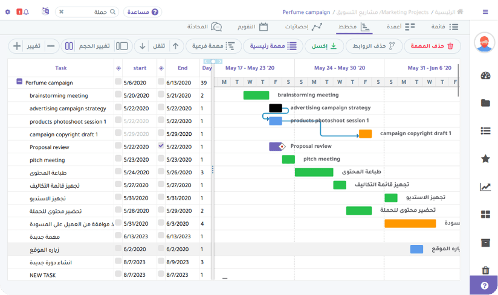Toggle start checkbox for Perfume campaign row
Viewport: 498px width, 295px height.
point(118,81)
